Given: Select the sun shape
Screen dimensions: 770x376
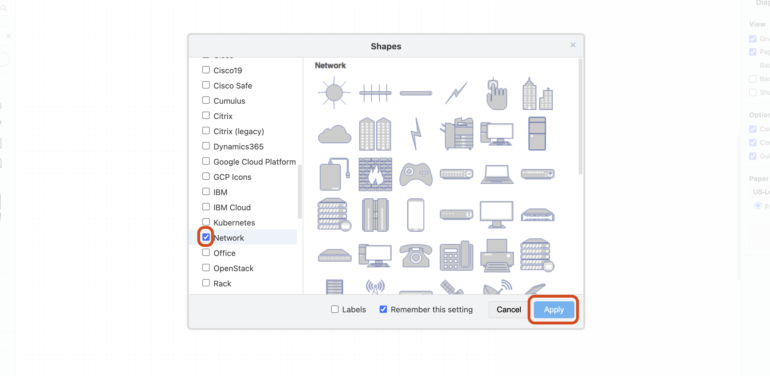Looking at the screenshot, I should pos(334,92).
